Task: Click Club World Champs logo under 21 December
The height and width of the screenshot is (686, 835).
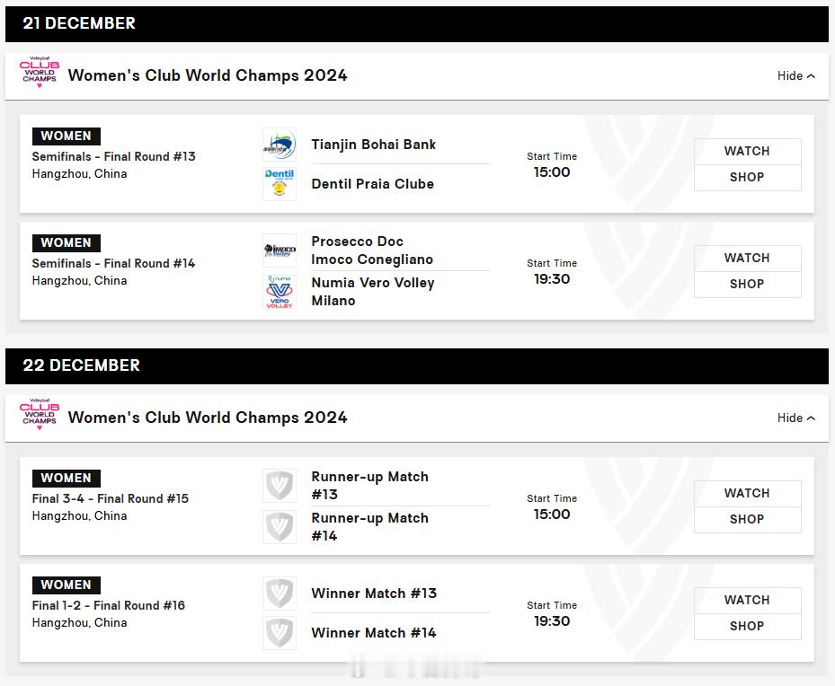Action: (39, 74)
